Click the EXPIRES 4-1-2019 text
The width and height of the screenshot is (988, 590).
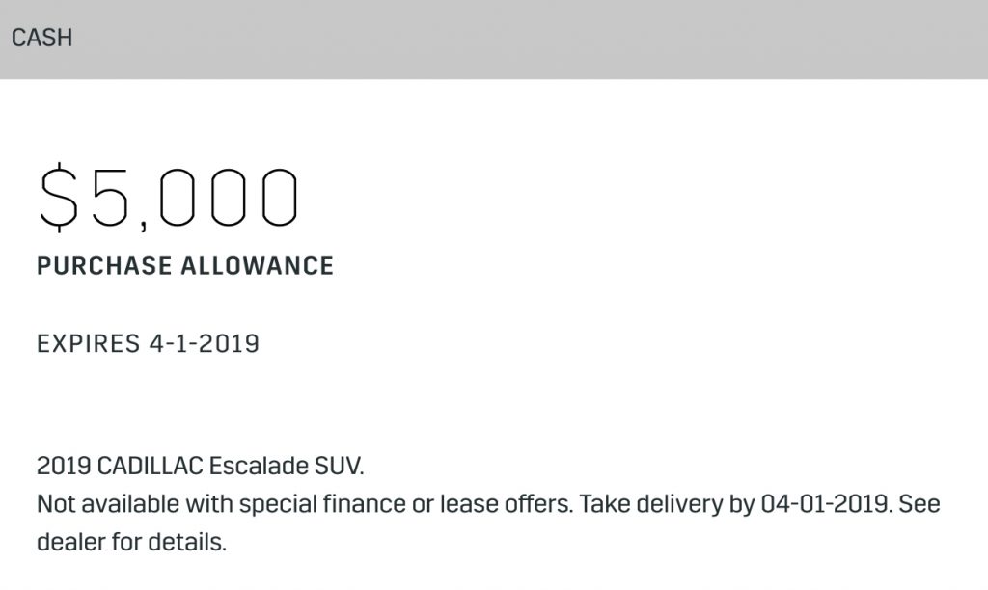click(x=148, y=344)
